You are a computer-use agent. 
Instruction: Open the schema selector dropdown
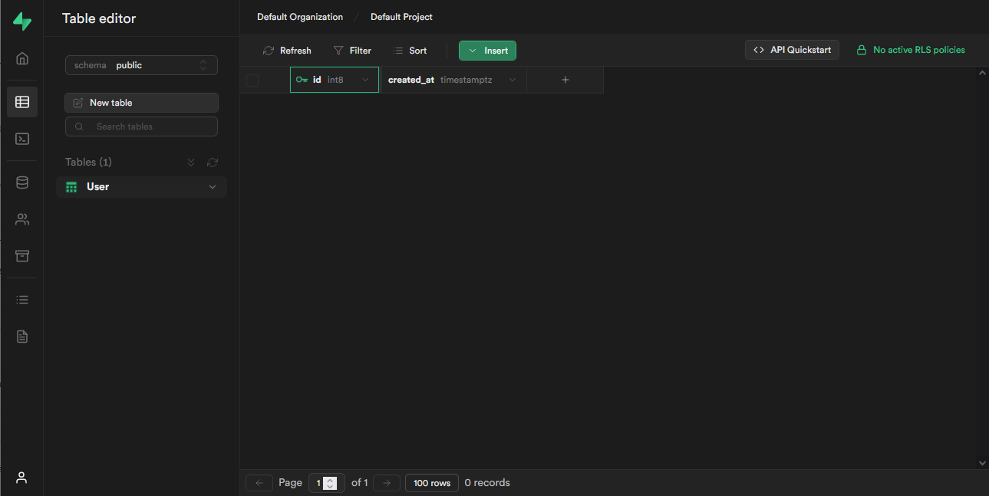point(141,64)
